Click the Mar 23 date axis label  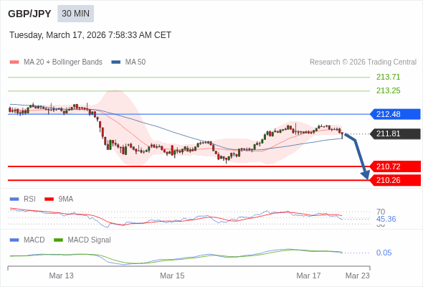pos(358,276)
